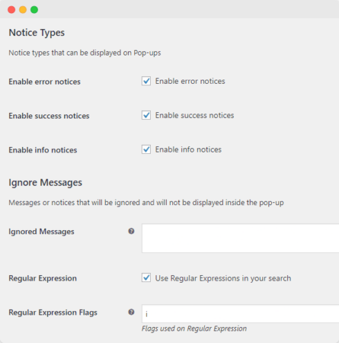Uncheck the Enable error notices checkbox
Screen dimensions: 339x343
[146, 81]
